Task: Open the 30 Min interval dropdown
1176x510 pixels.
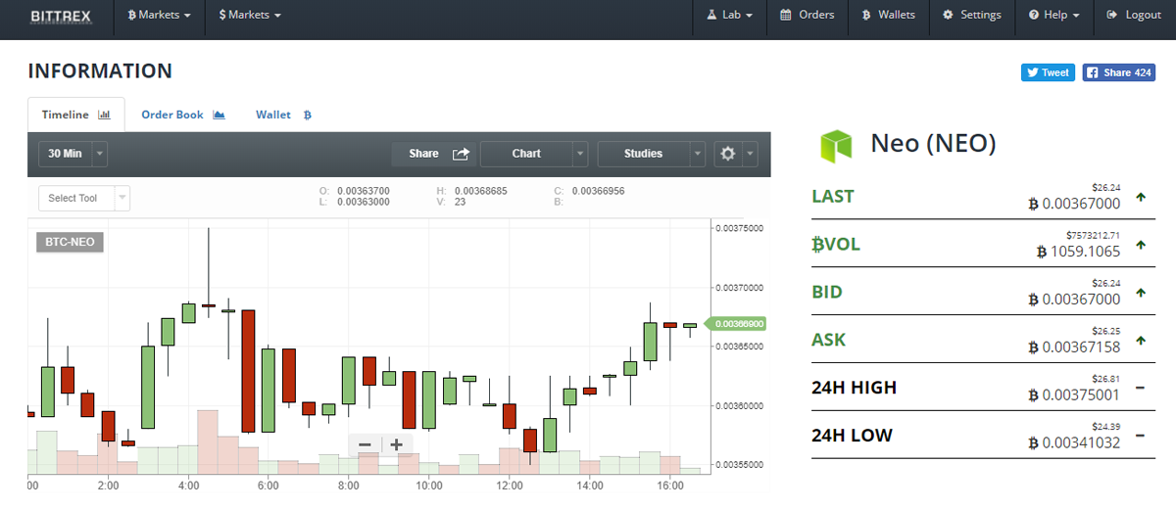Action: (73, 154)
